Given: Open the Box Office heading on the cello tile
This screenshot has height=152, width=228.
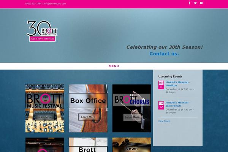Looking at the screenshot, I should click(88, 101).
